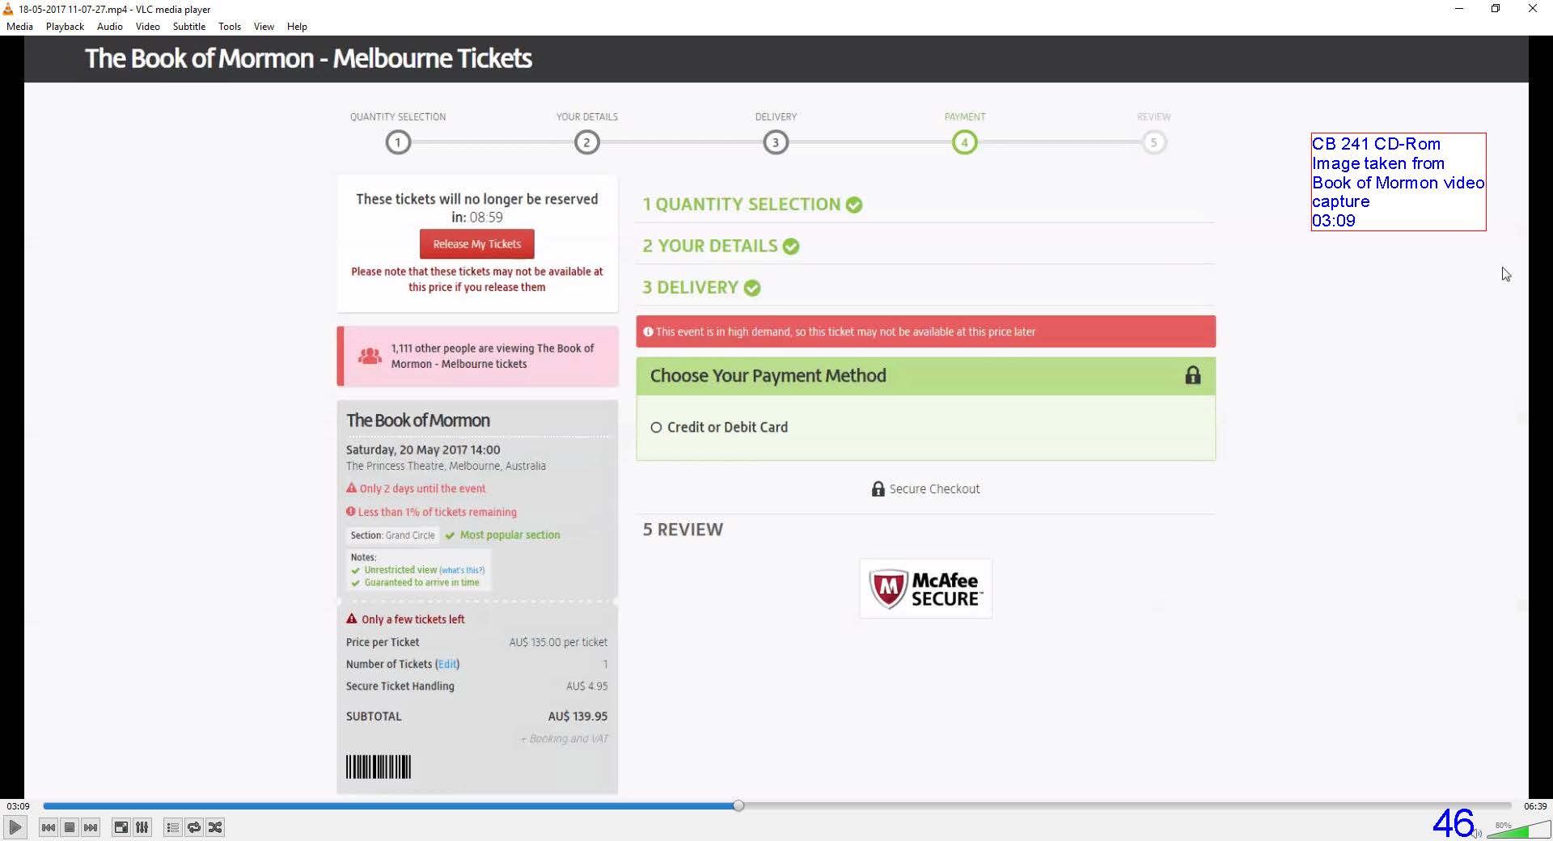Viewport: 1553px width, 841px height.
Task: Click 'AU$ 135.00 per ticket' price
Action: click(558, 642)
